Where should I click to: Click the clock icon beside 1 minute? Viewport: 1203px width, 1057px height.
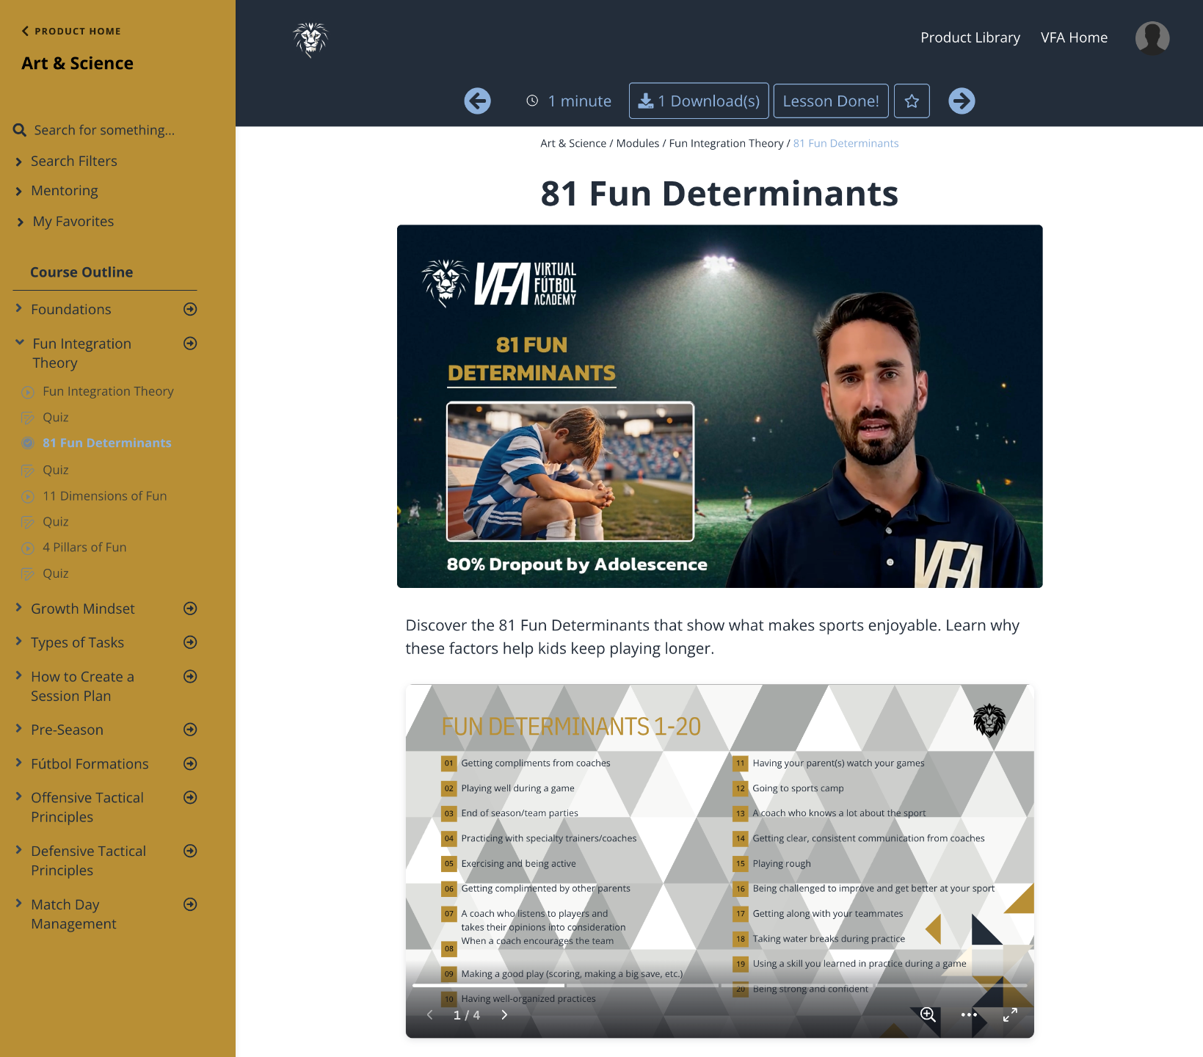click(x=532, y=101)
